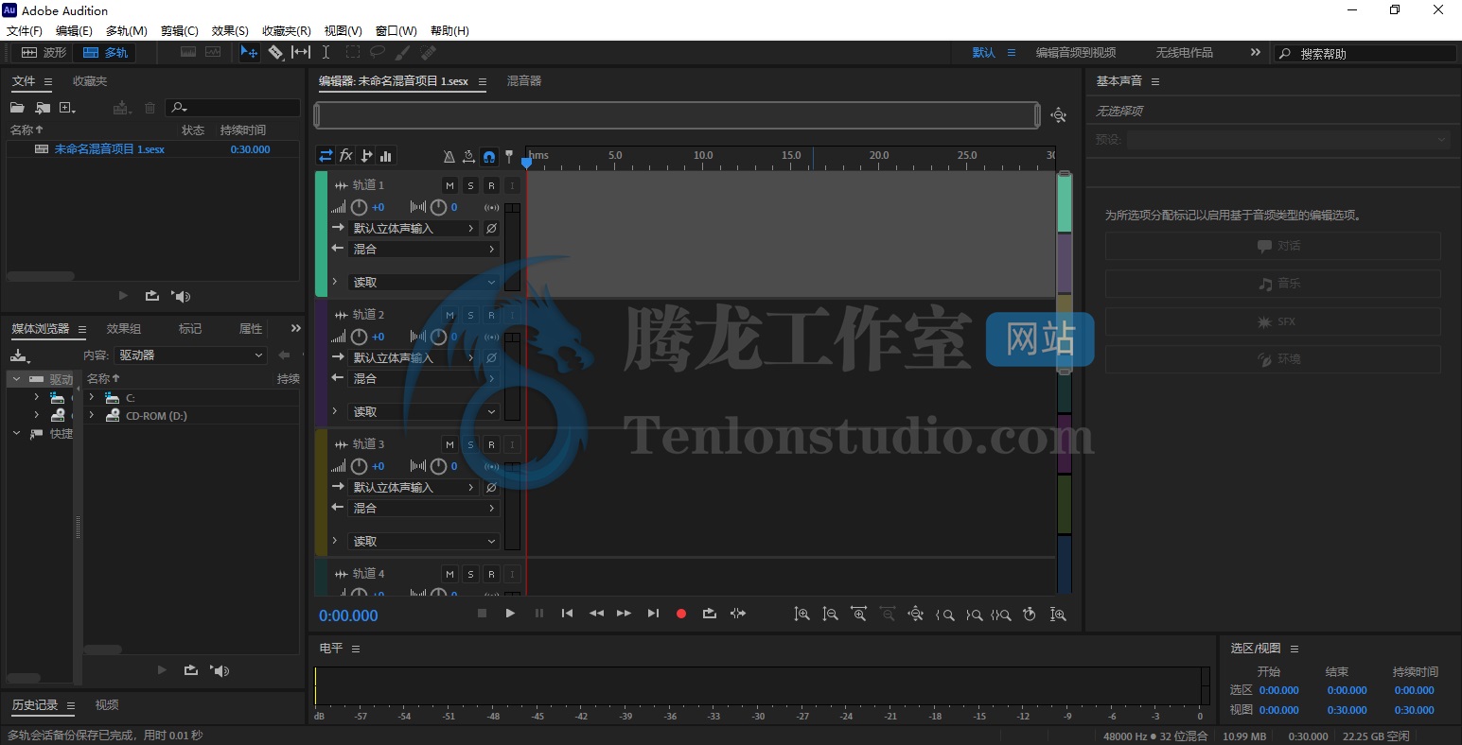Click the Rewind button
The width and height of the screenshot is (1462, 745).
pyautogui.click(x=596, y=614)
